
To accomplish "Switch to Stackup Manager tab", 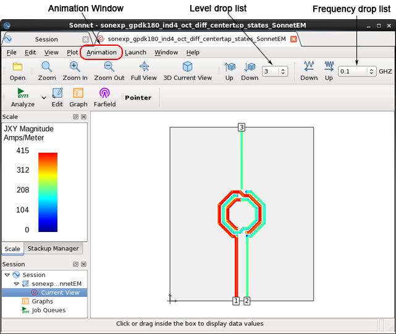I will point(53,249).
